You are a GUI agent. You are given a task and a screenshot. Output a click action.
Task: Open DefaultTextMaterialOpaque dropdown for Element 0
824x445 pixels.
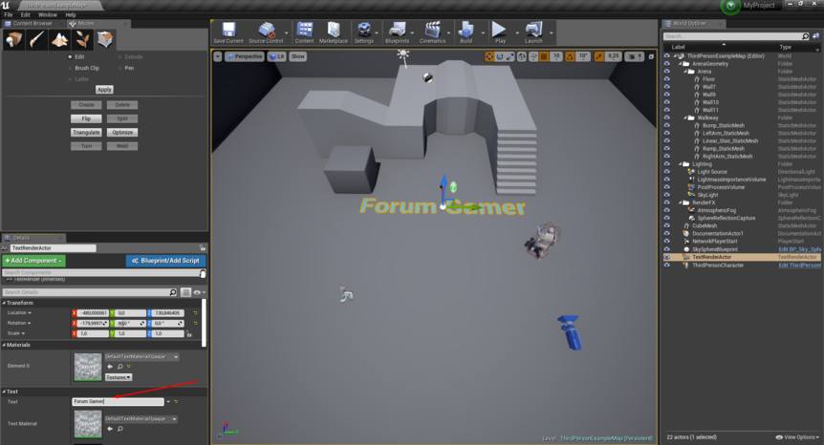(x=141, y=357)
